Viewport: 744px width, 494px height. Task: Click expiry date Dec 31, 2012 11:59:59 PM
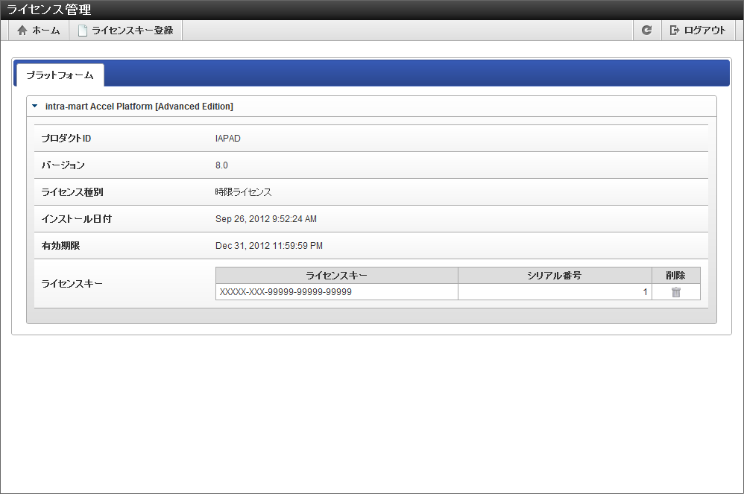tap(268, 246)
